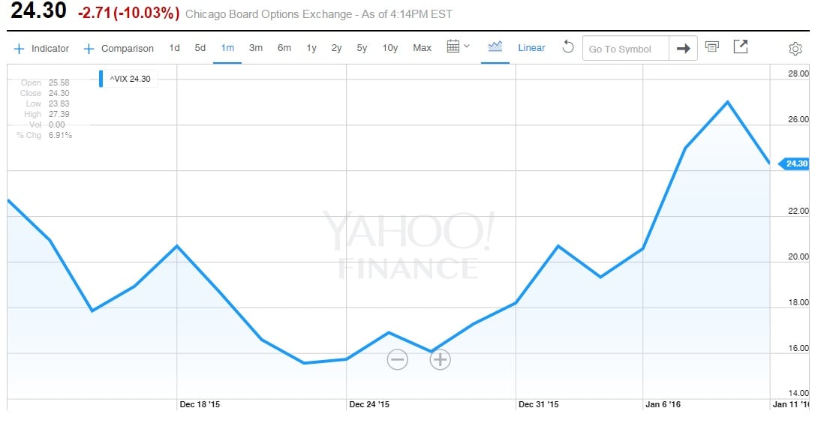Add a technical Indicator
Viewport: 818px width, 423px height.
(42, 49)
